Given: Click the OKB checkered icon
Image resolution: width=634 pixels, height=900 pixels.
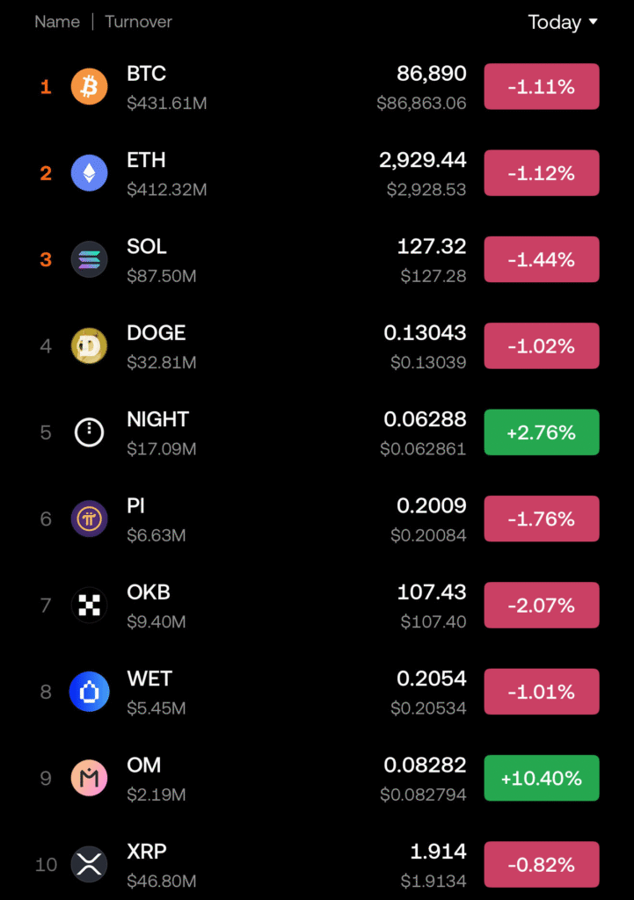Looking at the screenshot, I should coord(89,605).
